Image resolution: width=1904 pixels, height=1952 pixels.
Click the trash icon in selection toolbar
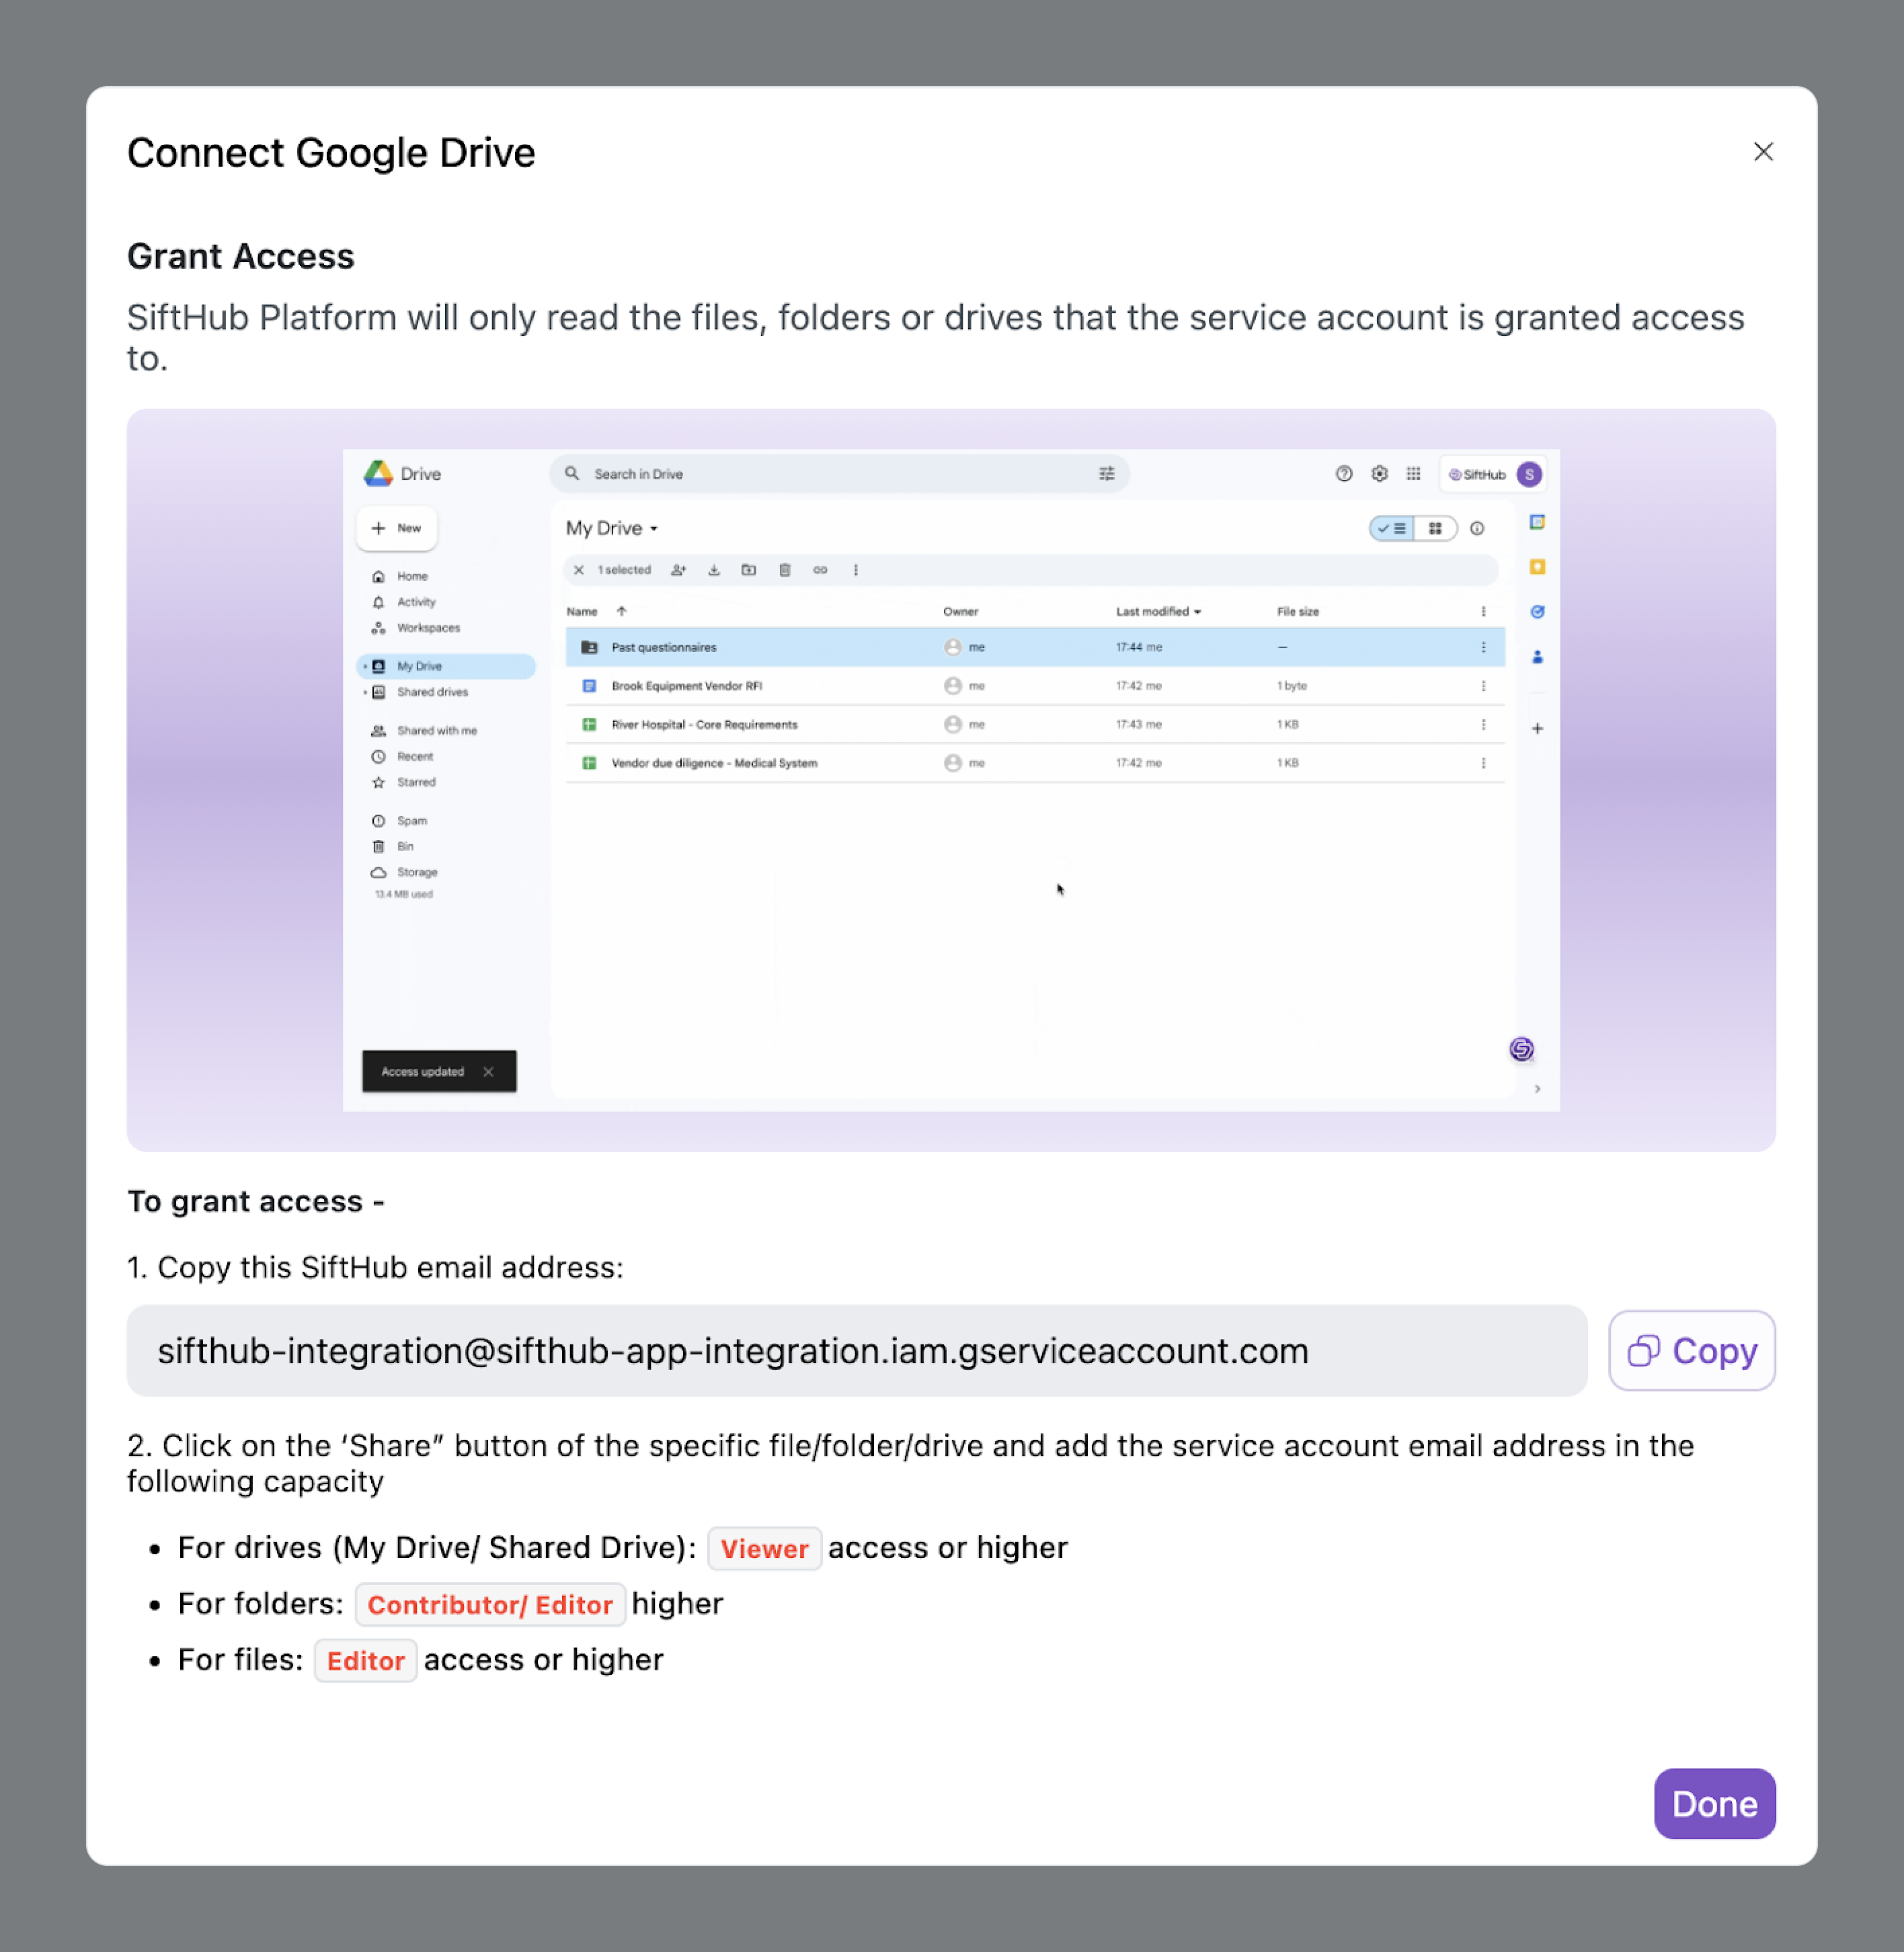pyautogui.click(x=785, y=570)
